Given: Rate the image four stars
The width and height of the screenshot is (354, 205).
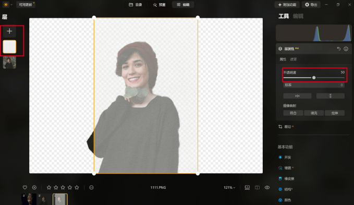Looking at the screenshot, I should pos(70,187).
